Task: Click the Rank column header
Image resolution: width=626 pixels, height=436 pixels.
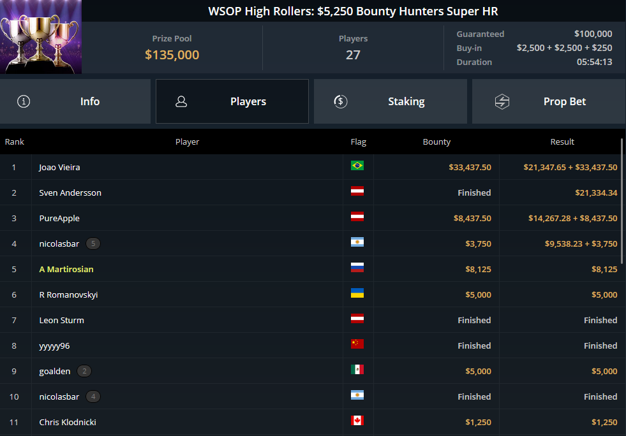Action: click(15, 142)
